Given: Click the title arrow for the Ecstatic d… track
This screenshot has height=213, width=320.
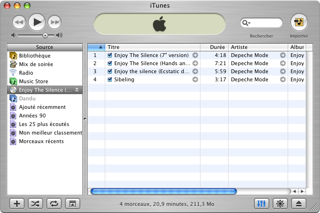Looking at the screenshot, I should (195, 71).
